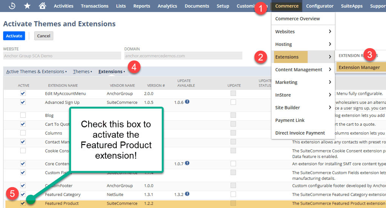Check Update box for Advanced Sign Up

click(233, 102)
